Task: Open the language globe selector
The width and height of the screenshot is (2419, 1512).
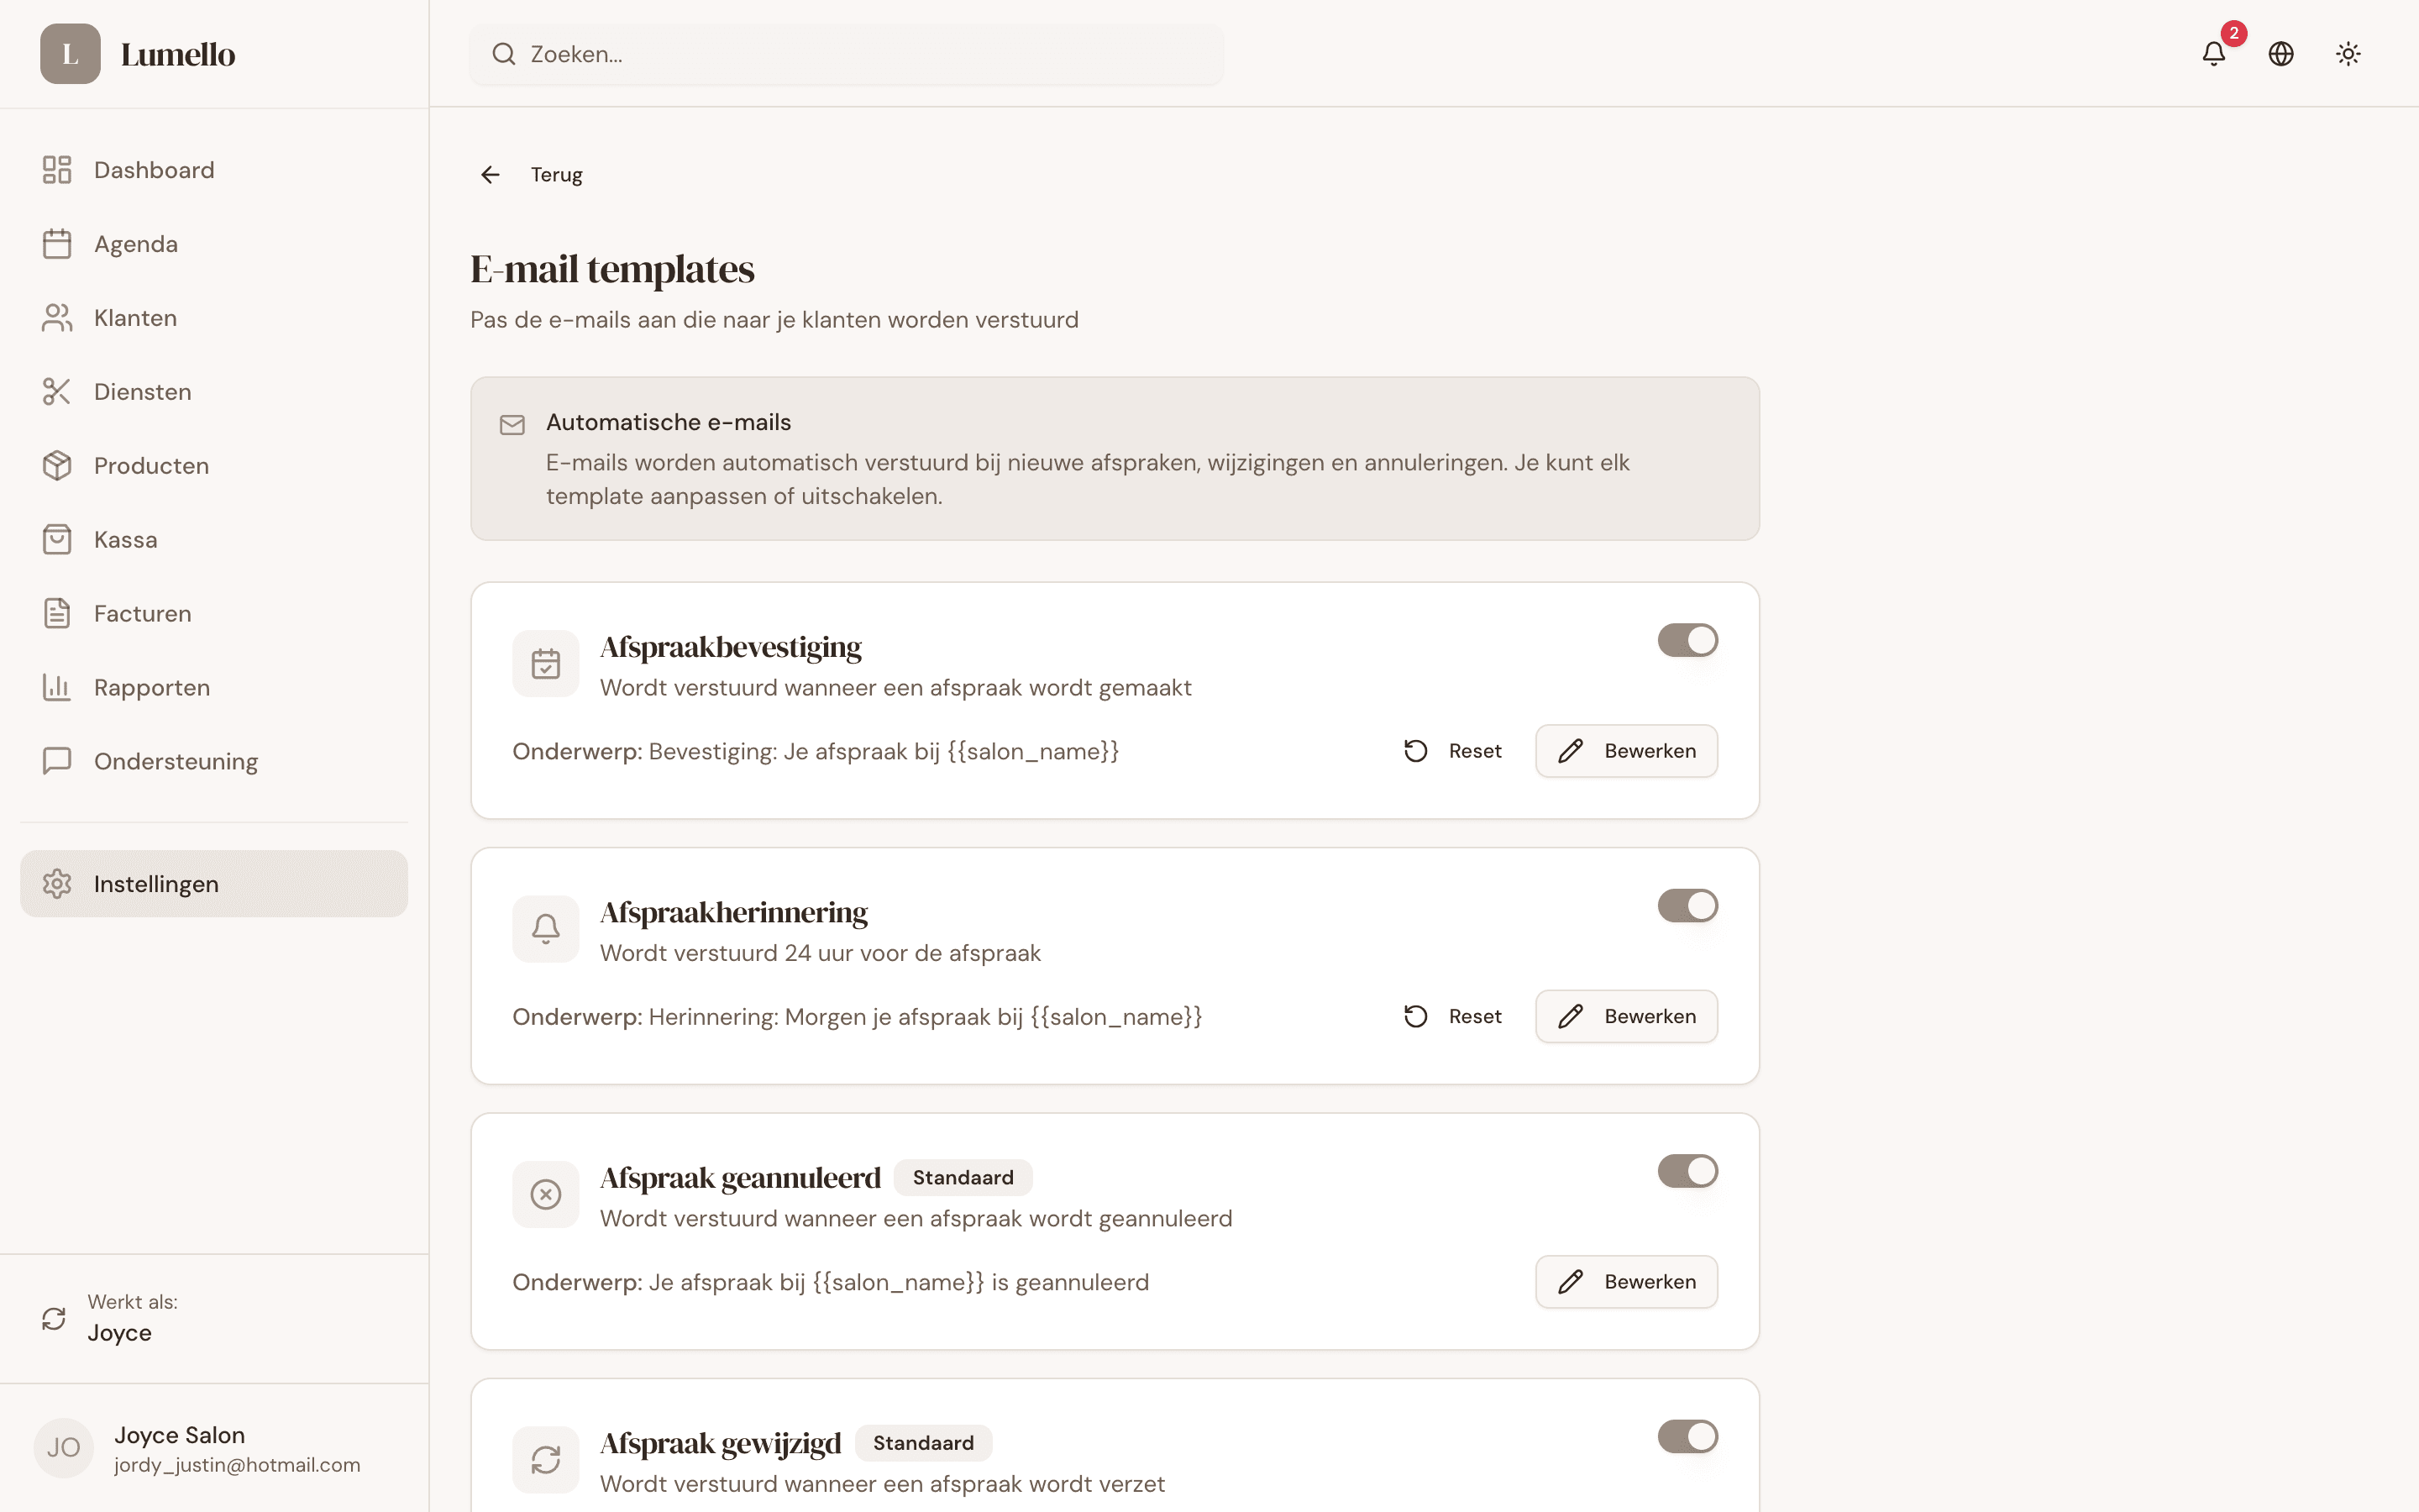Action: (2281, 54)
